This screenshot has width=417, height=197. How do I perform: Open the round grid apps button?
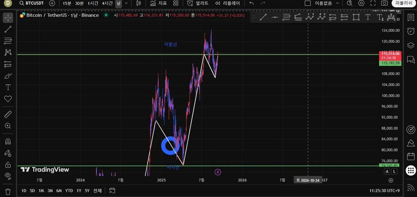(x=411, y=170)
